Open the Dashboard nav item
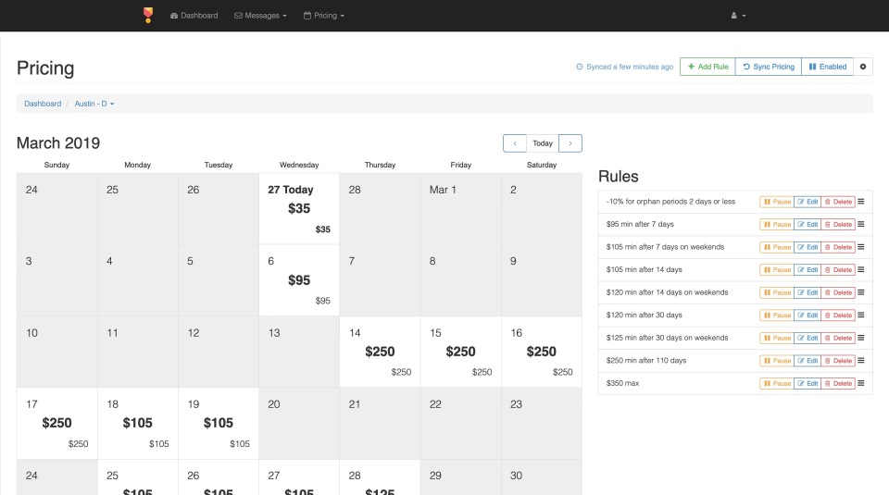The height and width of the screenshot is (495, 889). coord(194,16)
